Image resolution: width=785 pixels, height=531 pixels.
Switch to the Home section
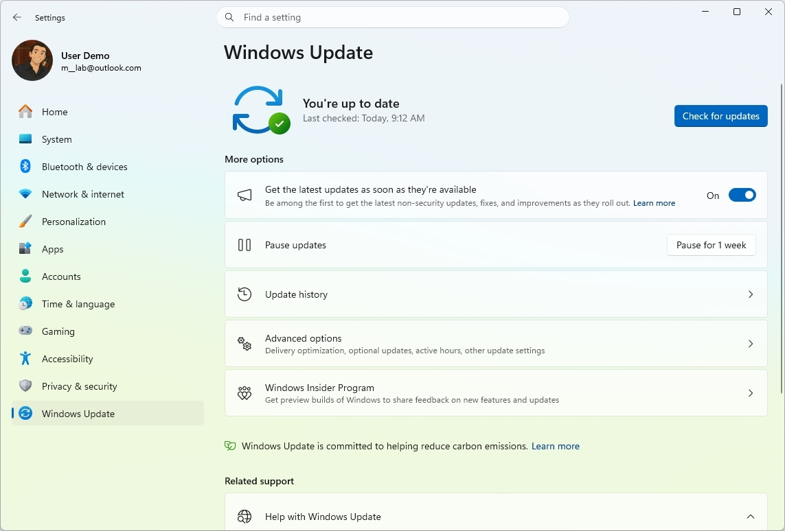pos(55,112)
